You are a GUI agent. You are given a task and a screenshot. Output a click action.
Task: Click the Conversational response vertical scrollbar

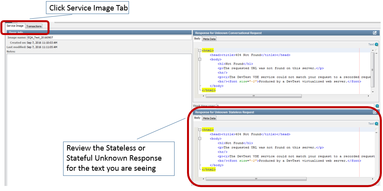pyautogui.click(x=373, y=70)
